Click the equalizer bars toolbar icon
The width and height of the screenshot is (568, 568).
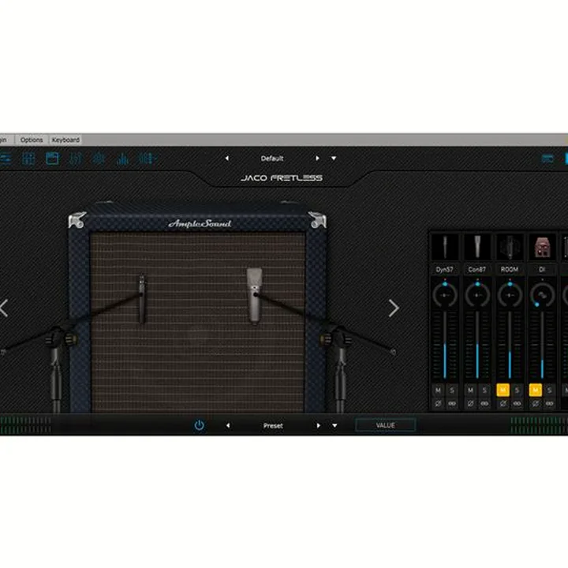coord(122,159)
